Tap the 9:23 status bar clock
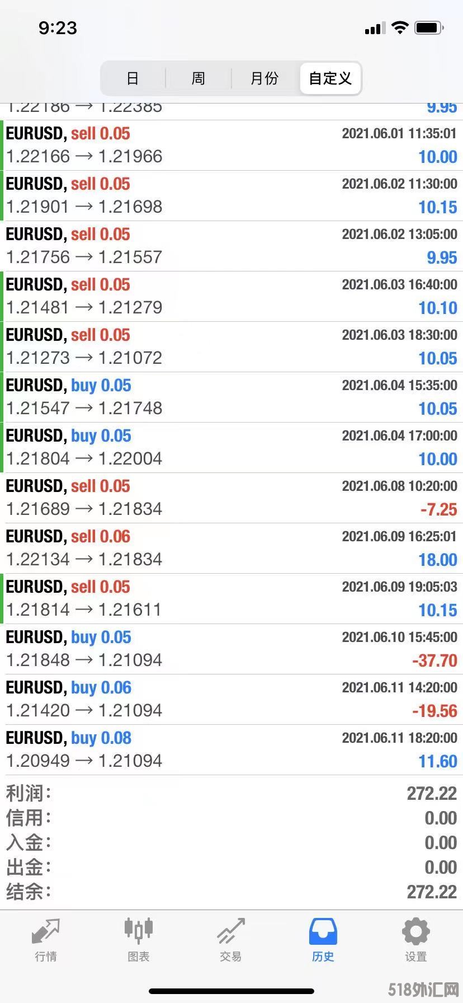The height and width of the screenshot is (1003, 463). click(x=58, y=28)
